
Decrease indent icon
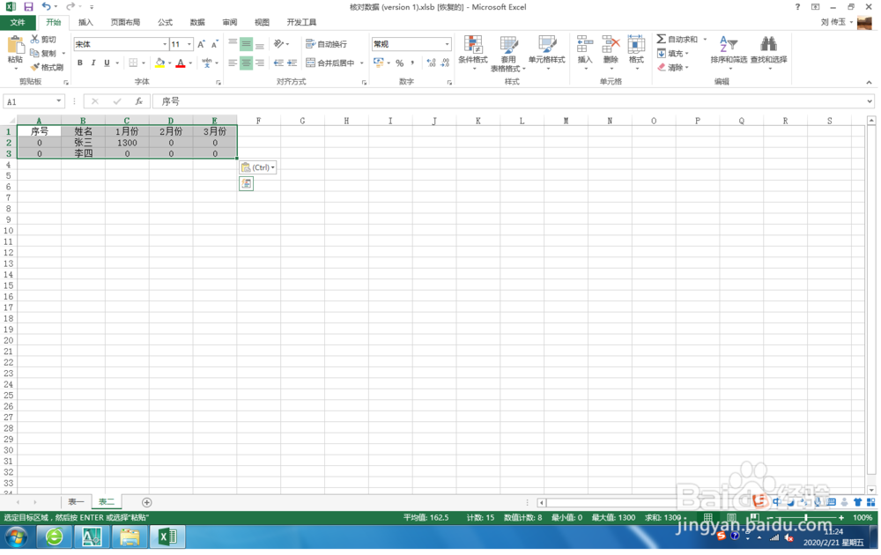pyautogui.click(x=278, y=63)
